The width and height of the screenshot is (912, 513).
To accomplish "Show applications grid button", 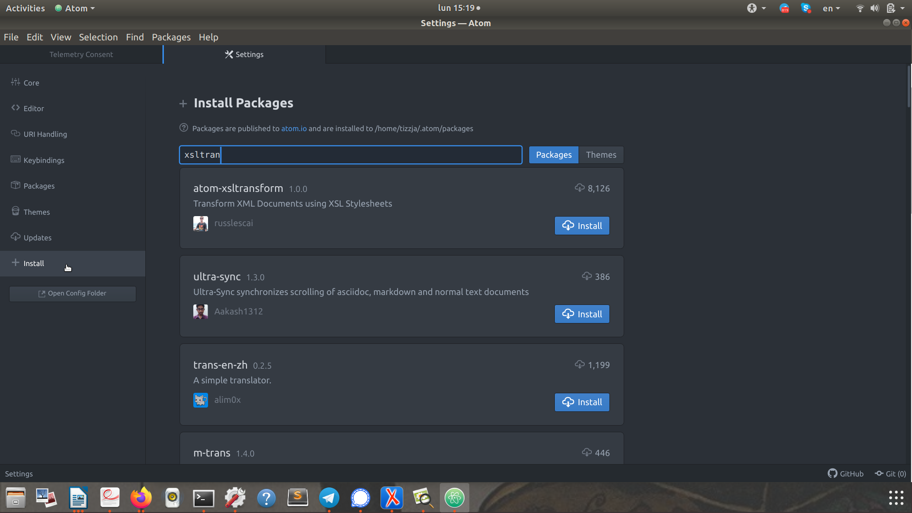I will point(896,498).
